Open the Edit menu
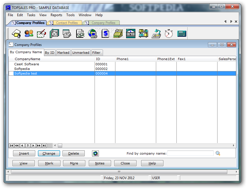Viewport: 247px width, 189px height. [x=20, y=15]
